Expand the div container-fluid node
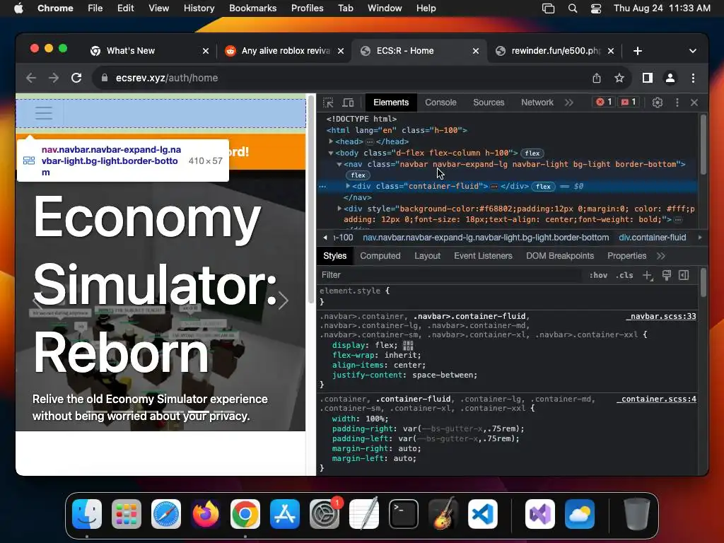The height and width of the screenshot is (543, 724). click(348, 186)
